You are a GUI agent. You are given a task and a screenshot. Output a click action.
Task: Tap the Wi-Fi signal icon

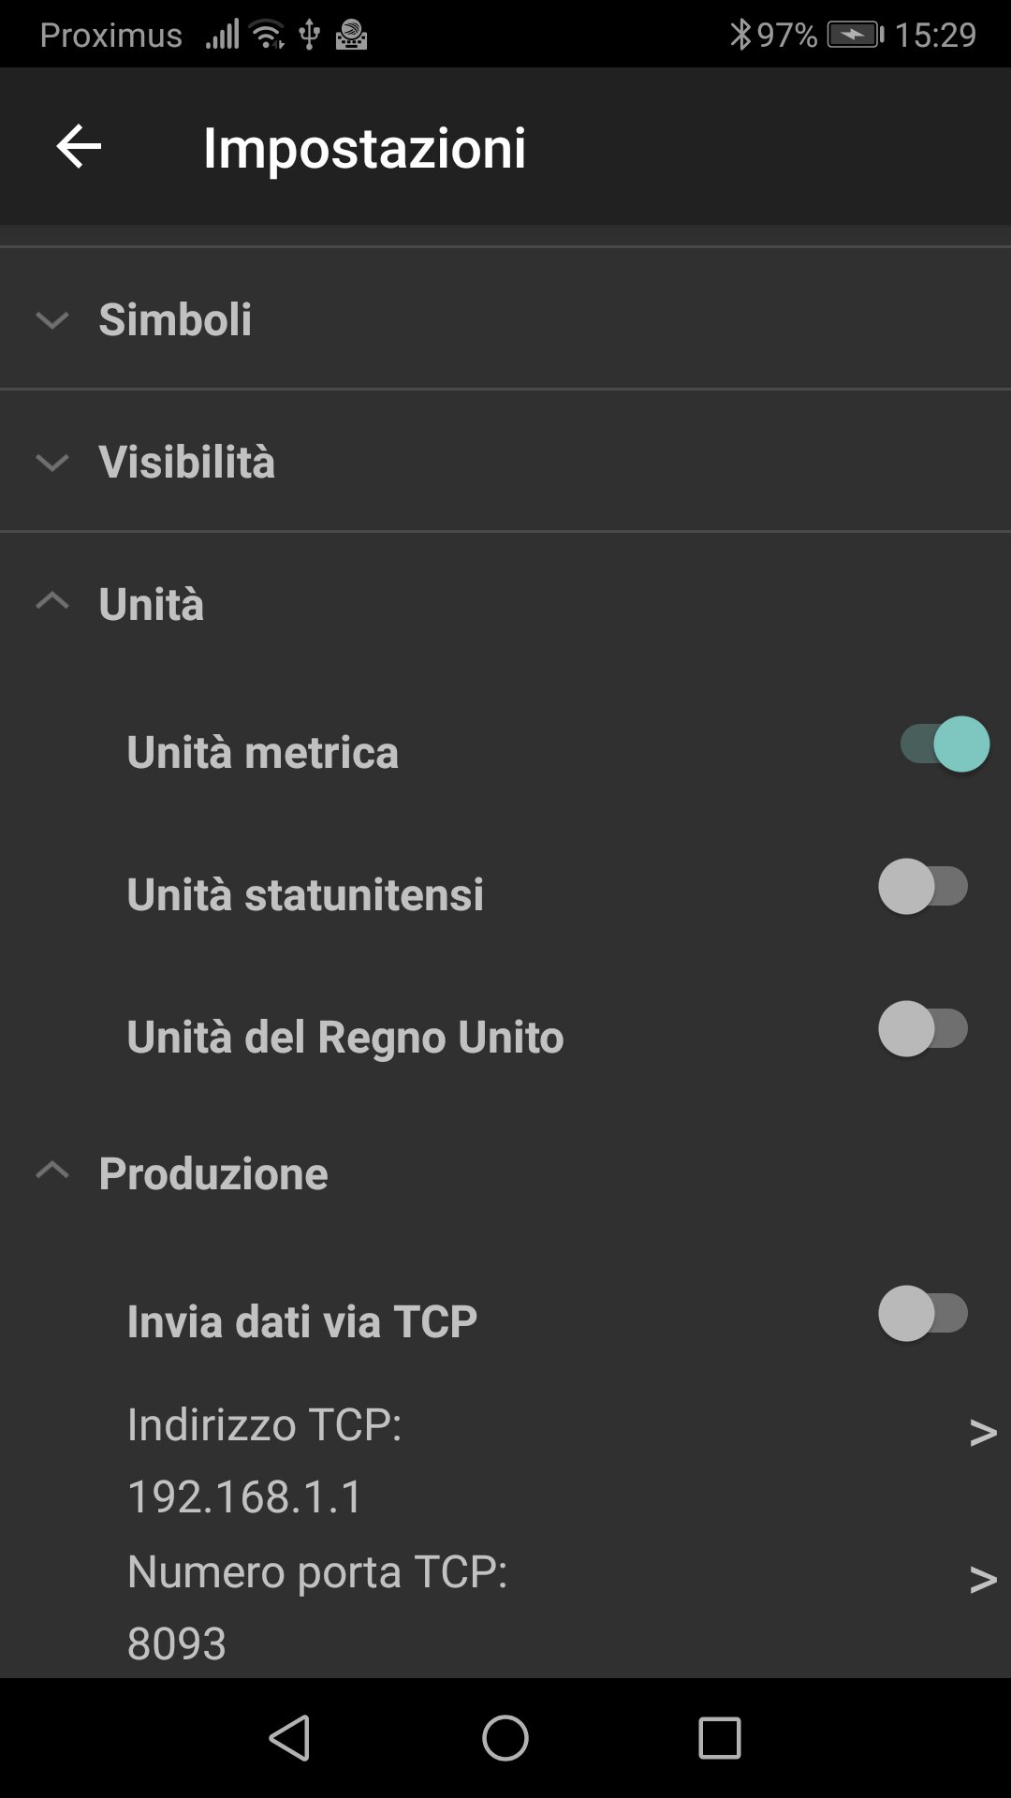pos(268,36)
